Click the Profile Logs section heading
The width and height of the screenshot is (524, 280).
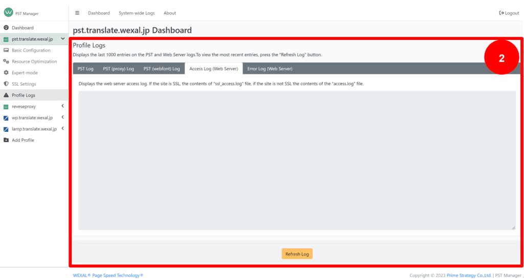click(x=89, y=45)
